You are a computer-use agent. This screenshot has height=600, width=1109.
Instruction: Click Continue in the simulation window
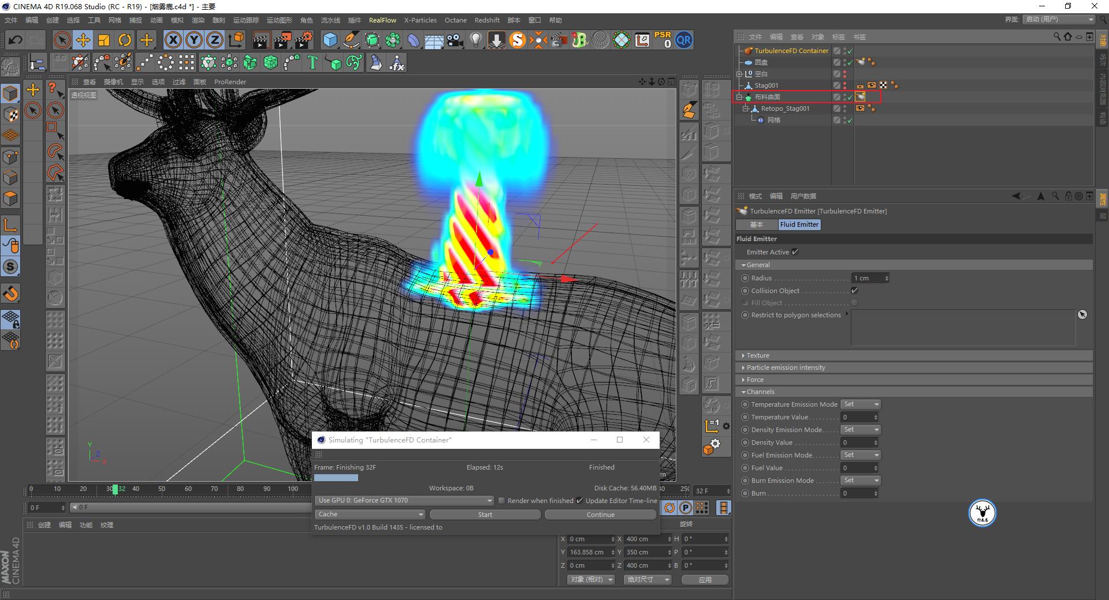click(600, 514)
